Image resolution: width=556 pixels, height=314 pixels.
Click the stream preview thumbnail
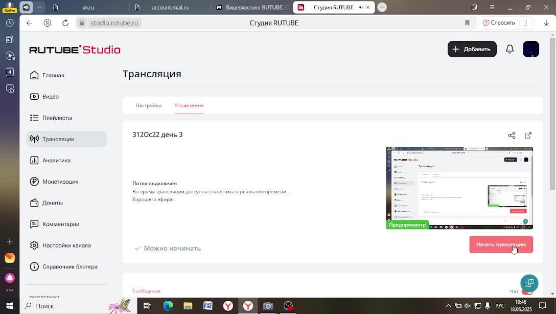tap(459, 188)
